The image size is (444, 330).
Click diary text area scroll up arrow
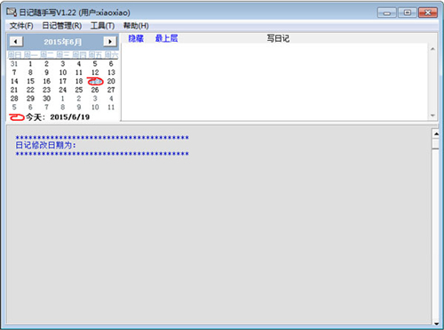coord(432,49)
